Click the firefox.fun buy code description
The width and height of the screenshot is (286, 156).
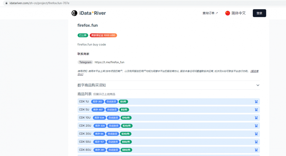pos(92,45)
